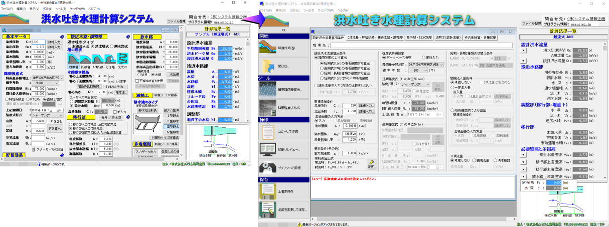Click the 変更 wrench button in right window
This screenshot has width=609, height=227.
coord(371,164)
